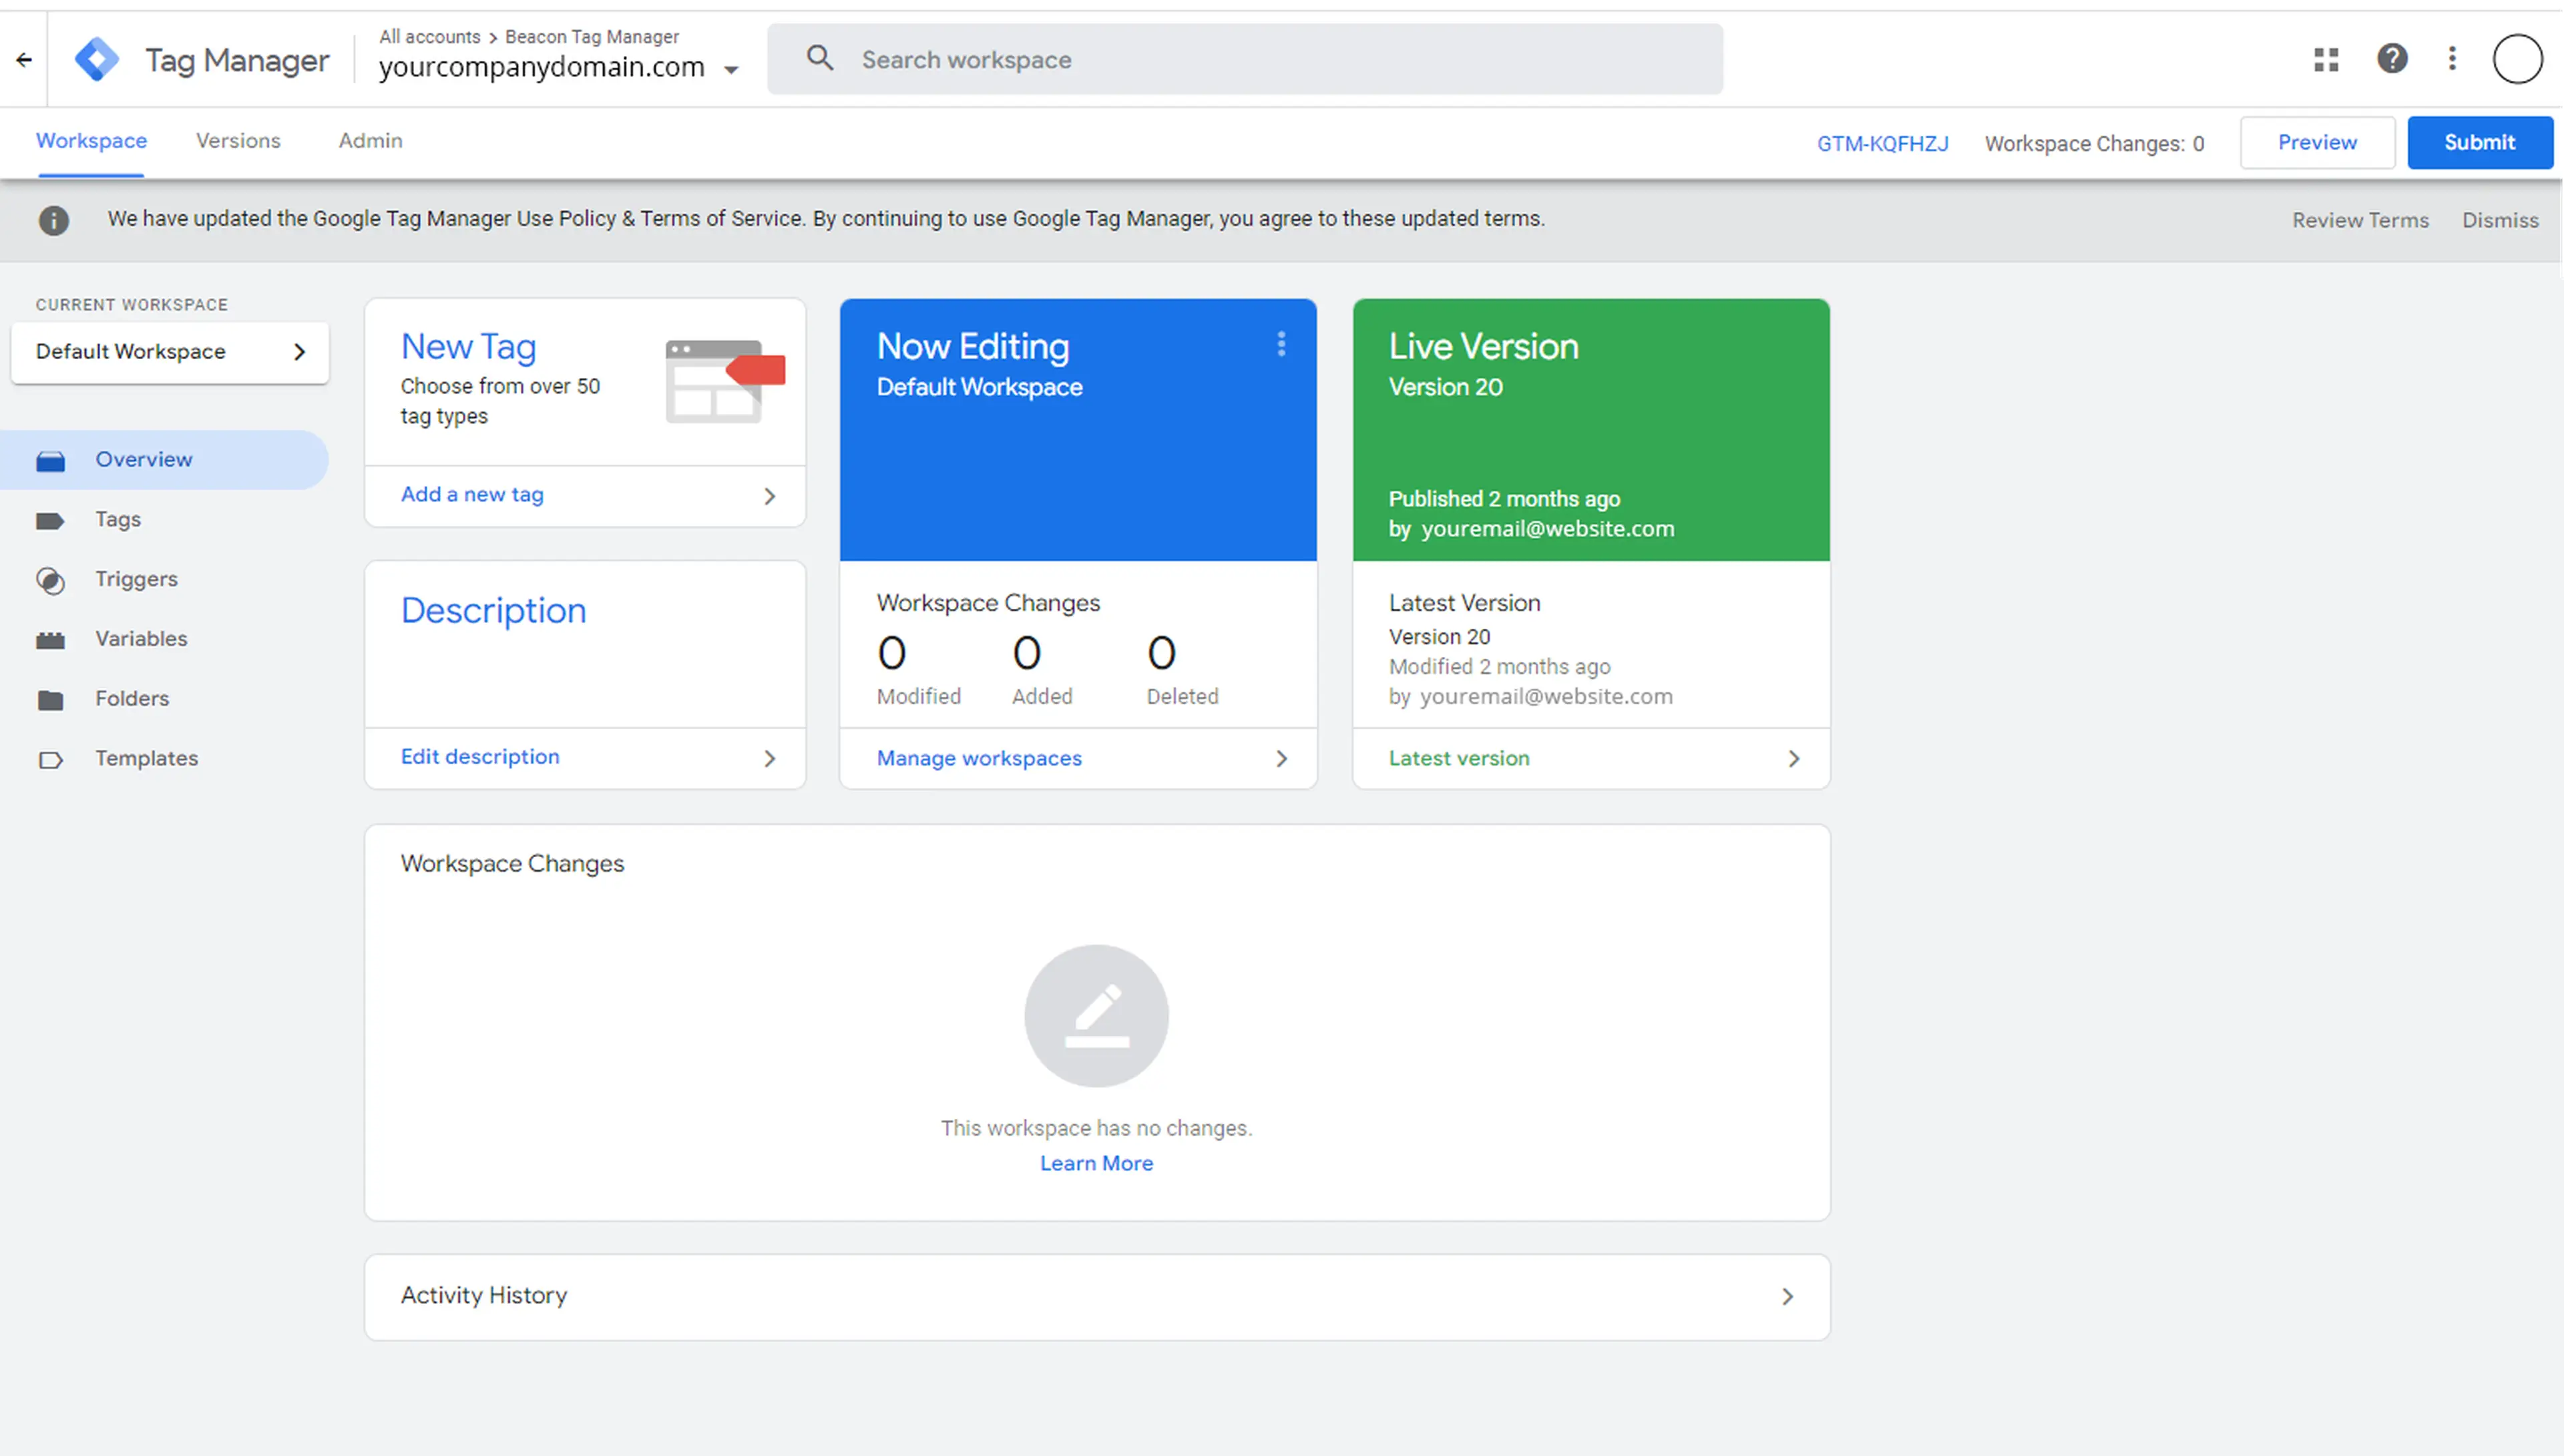Expand the Default Workspace selector

tap(170, 352)
